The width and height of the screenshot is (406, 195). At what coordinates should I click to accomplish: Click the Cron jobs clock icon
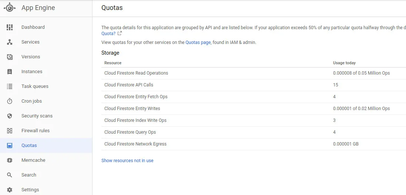pos(10,101)
